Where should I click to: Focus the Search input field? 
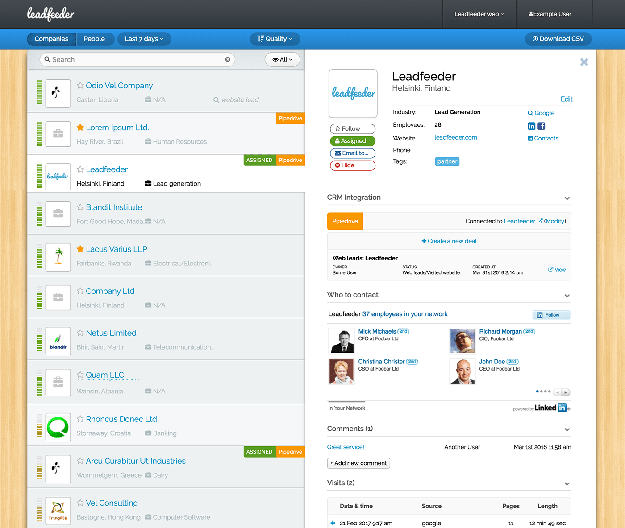pos(137,59)
